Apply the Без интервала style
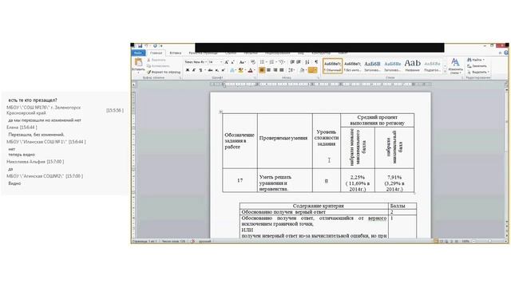Screen dimensions: 511x287 coord(352,65)
